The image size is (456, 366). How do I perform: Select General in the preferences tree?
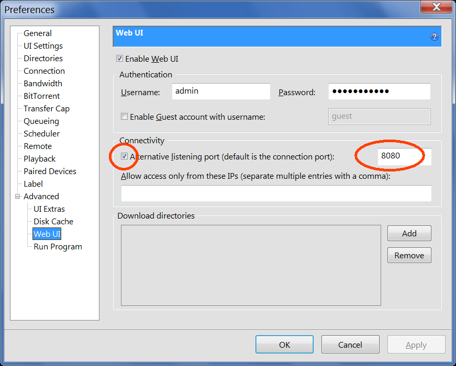coord(38,33)
